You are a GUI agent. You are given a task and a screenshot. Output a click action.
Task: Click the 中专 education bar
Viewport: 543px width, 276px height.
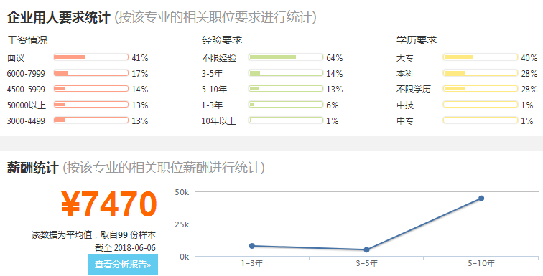click(x=481, y=120)
